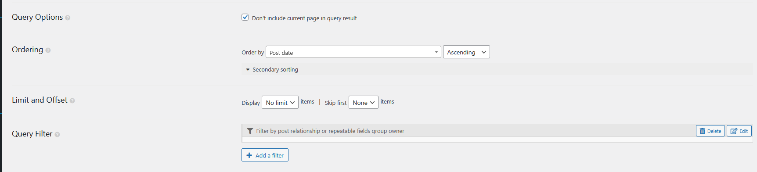Click filter description text about post relationship
757x172 pixels.
(x=330, y=131)
